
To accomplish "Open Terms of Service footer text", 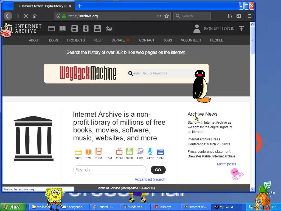I will (126, 188).
